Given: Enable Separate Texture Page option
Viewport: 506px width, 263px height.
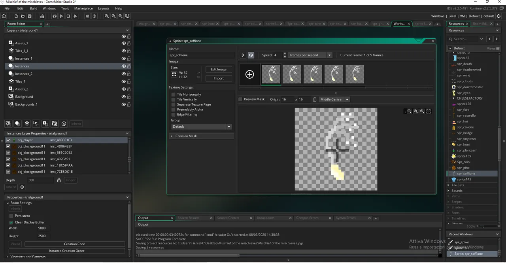Looking at the screenshot, I should coord(173,104).
